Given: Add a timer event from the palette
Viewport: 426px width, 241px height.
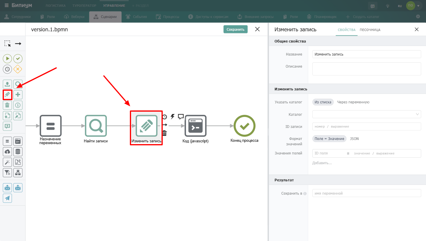Looking at the screenshot, I should pyautogui.click(x=7, y=69).
